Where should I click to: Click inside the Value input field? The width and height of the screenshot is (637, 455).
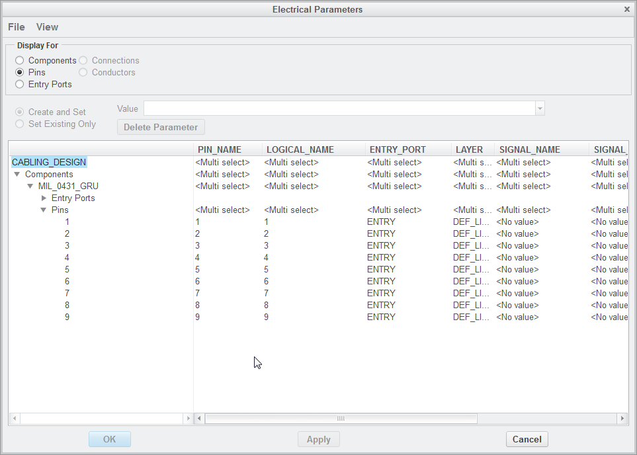pyautogui.click(x=339, y=108)
